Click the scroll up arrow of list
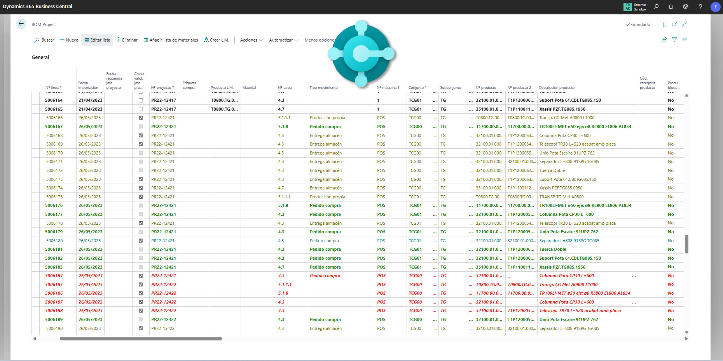This screenshot has height=361, width=723. coord(686,95)
